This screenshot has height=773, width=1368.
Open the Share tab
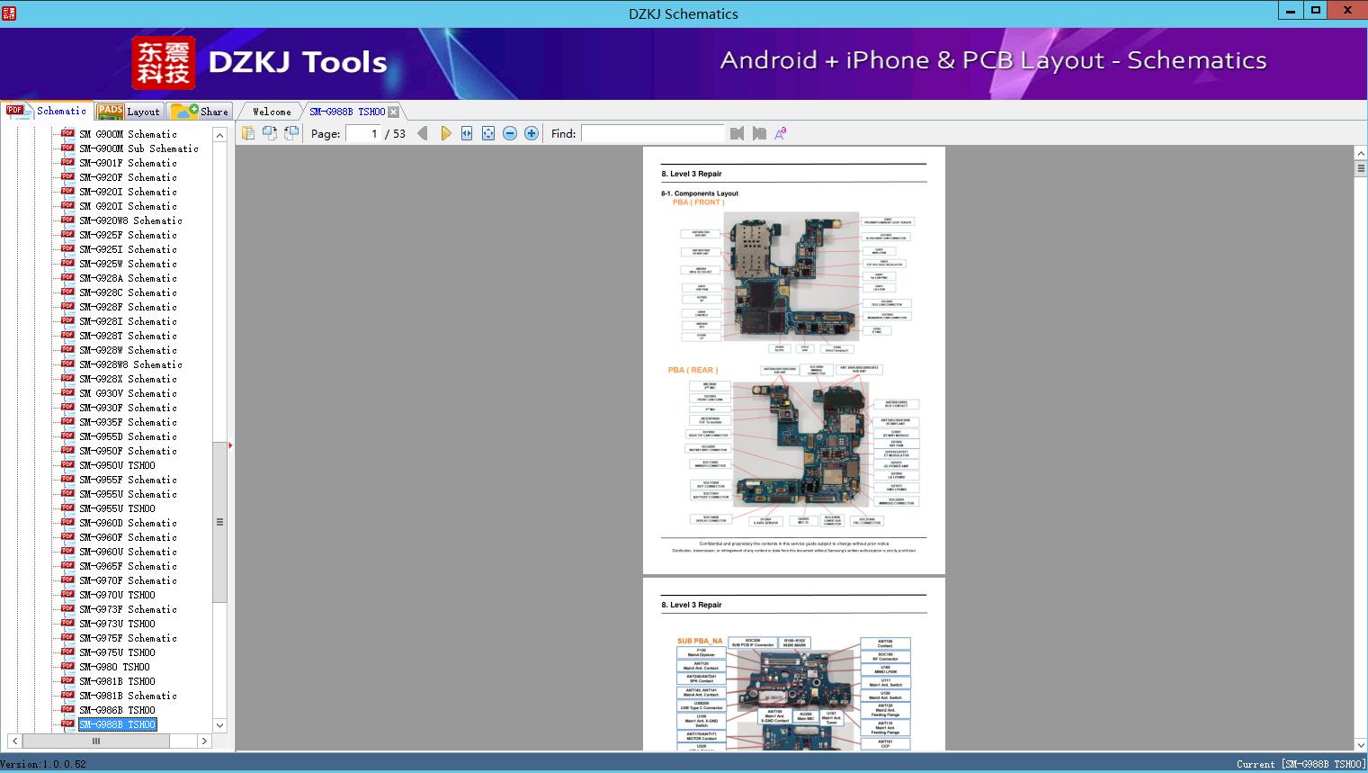point(201,112)
